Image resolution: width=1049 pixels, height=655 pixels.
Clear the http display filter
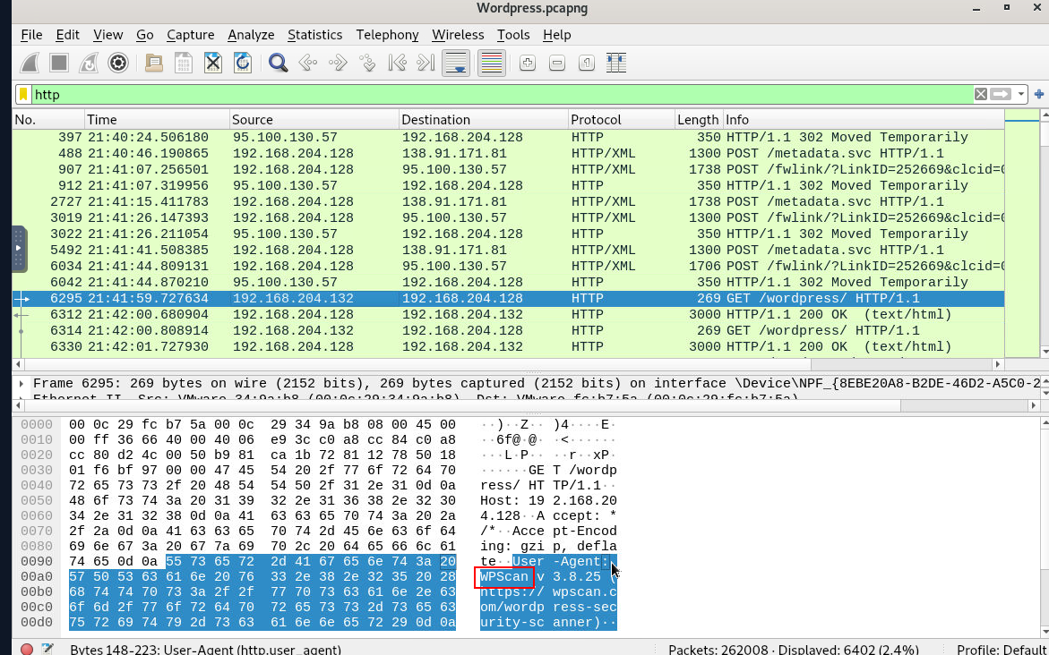[981, 94]
